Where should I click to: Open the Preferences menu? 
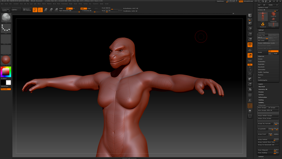(x=64, y=4)
